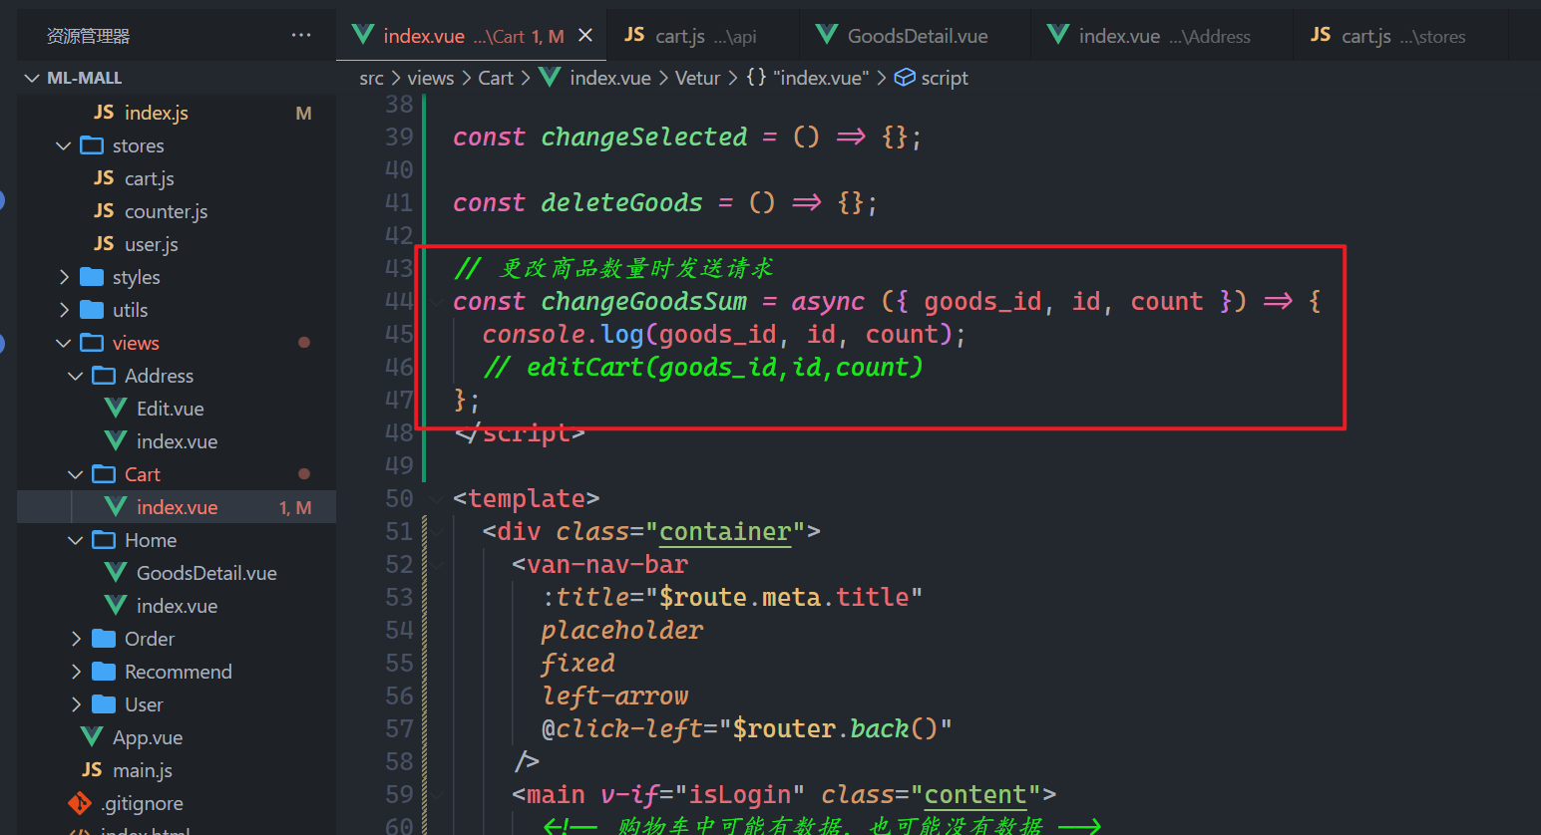Screen dimensions: 1541x835
Task: Click folder icon of User
Action: coord(104,704)
